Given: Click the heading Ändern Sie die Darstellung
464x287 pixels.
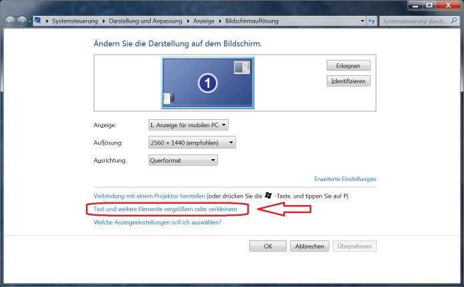Looking at the screenshot, I should [x=177, y=44].
